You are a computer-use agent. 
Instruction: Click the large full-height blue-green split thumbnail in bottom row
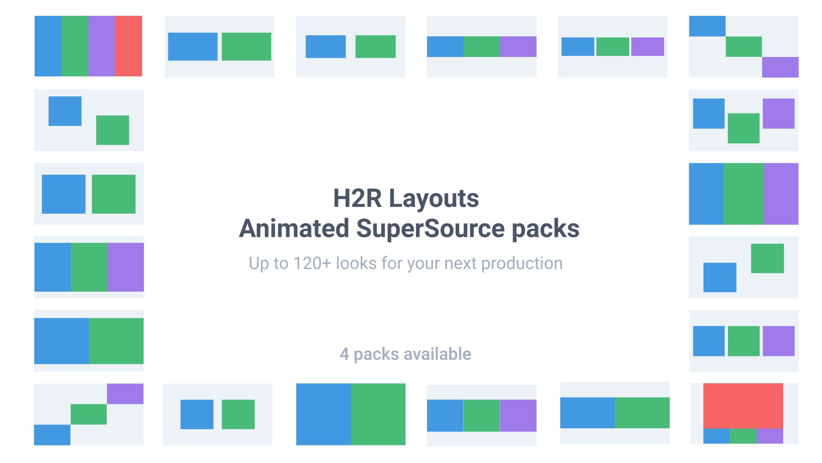pos(351,414)
